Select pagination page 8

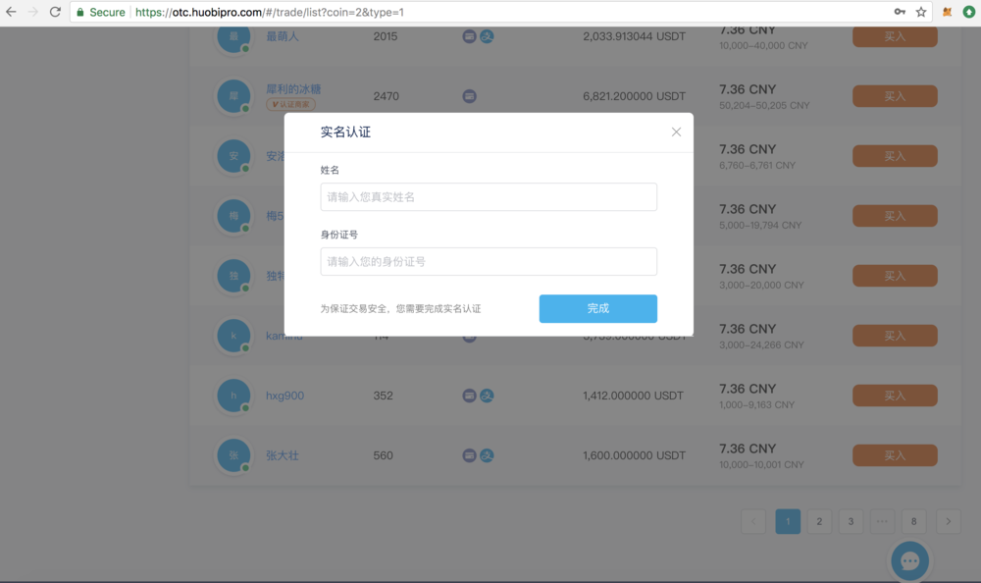(913, 521)
